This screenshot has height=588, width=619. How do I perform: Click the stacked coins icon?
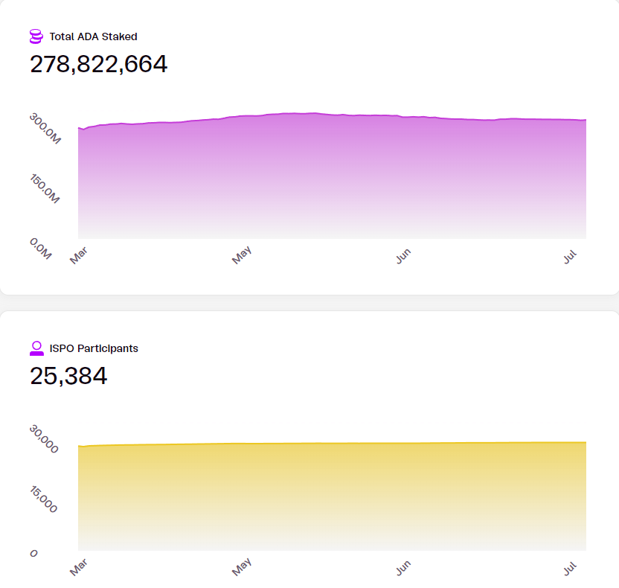click(36, 36)
